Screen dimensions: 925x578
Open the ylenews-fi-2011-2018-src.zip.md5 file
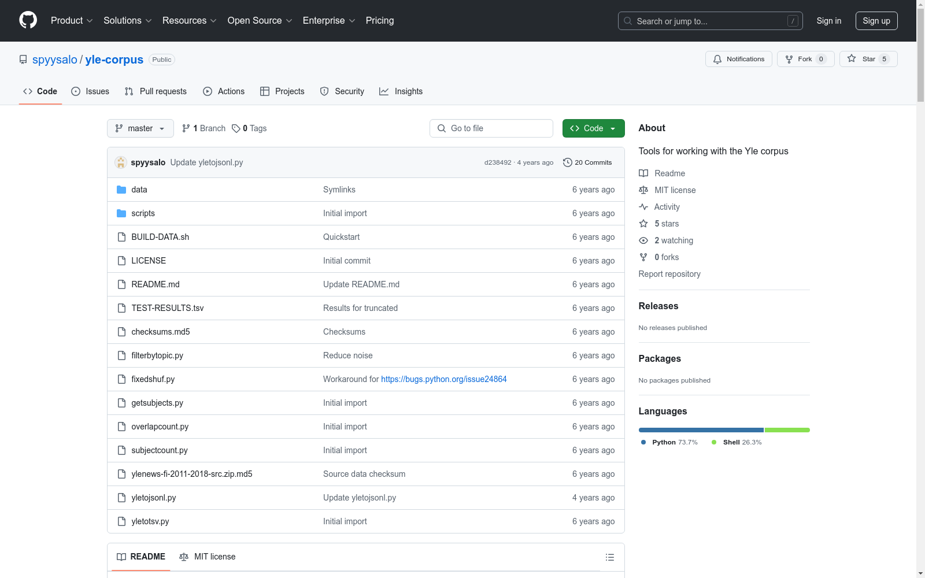pos(192,474)
